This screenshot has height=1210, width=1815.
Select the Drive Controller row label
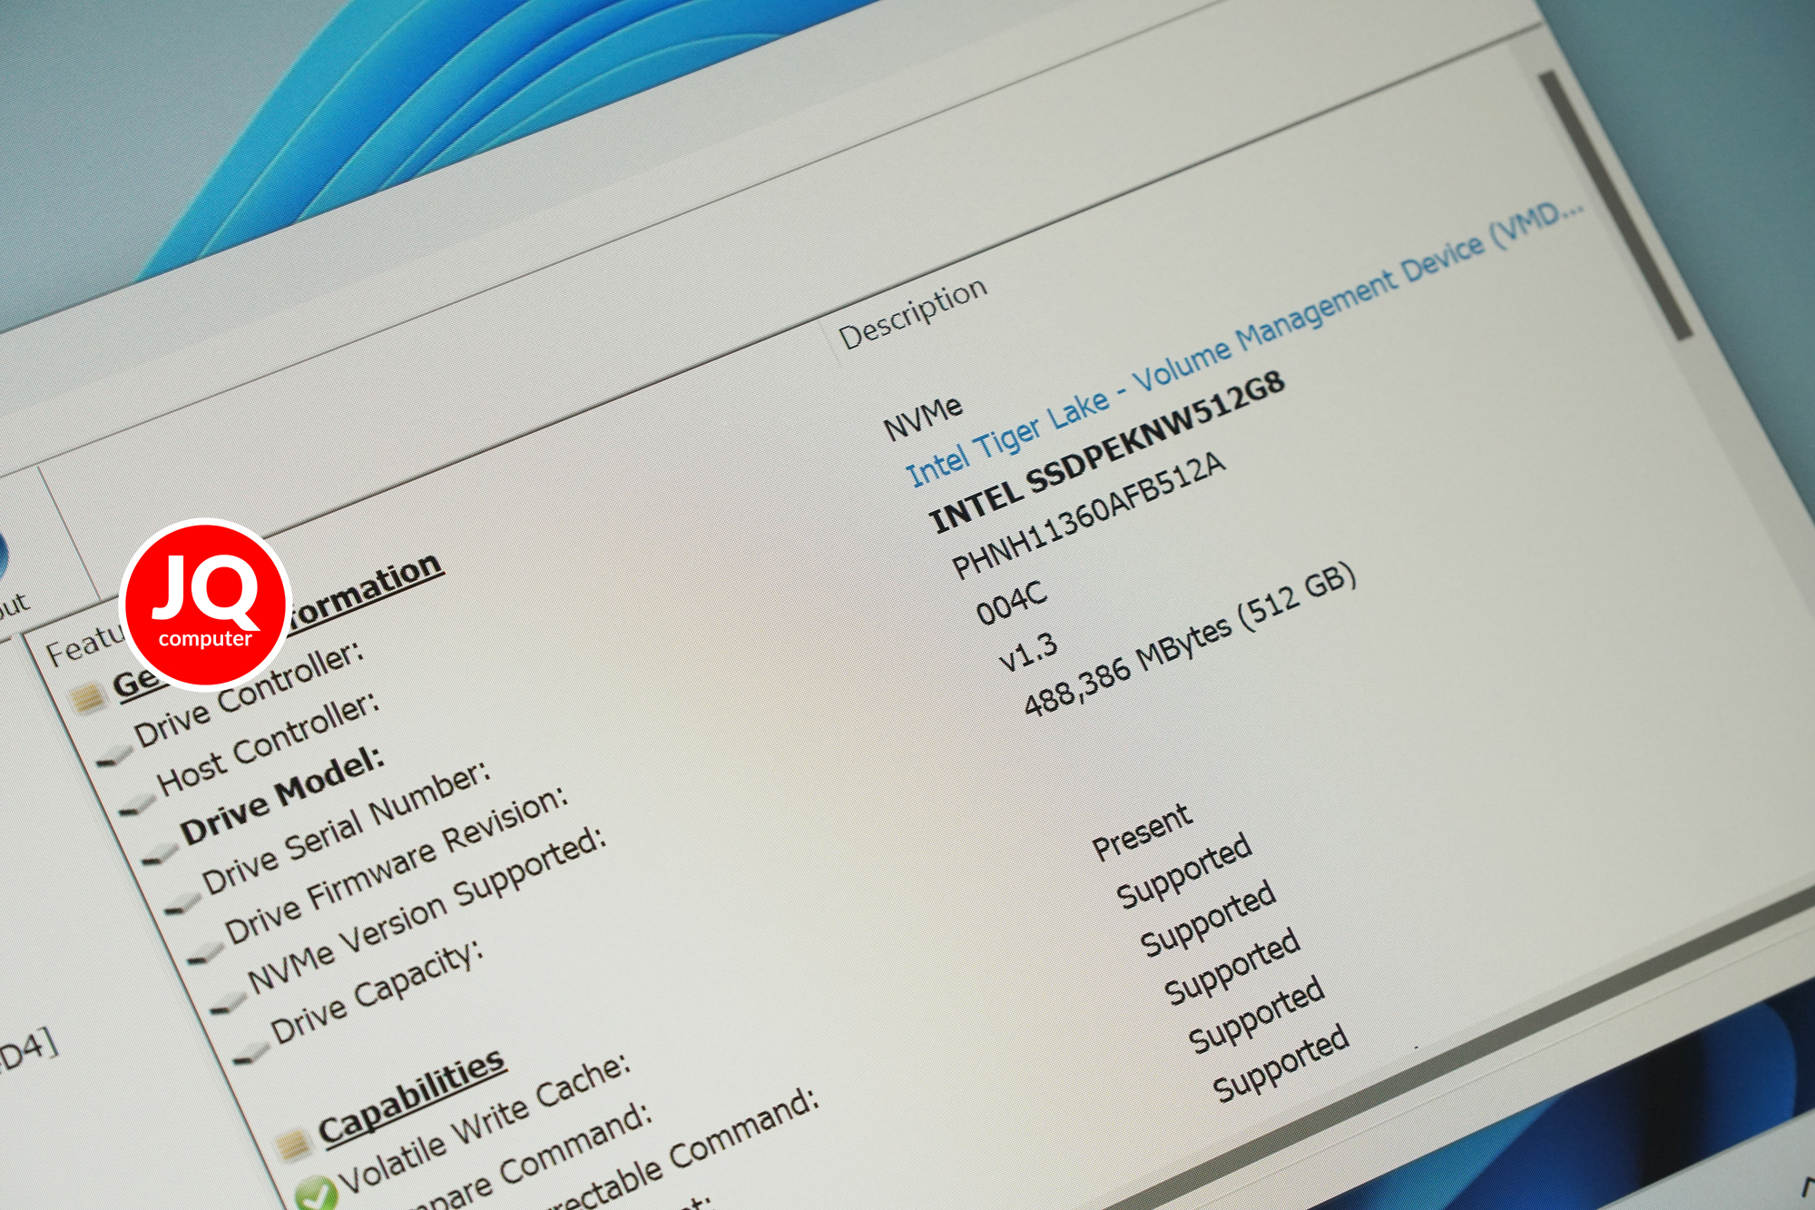[x=250, y=693]
